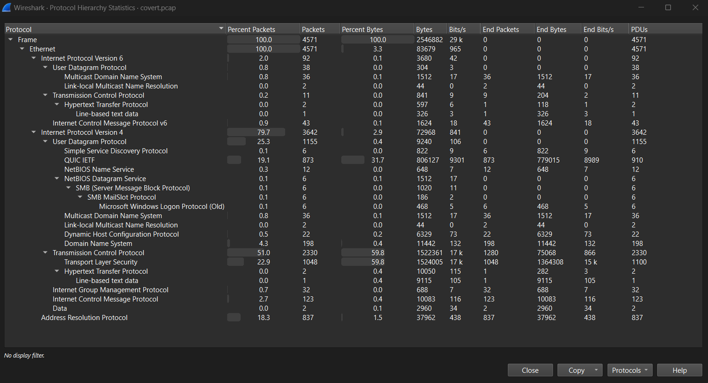Collapse SMB (Server Message Block Protocol) node
708x383 pixels.
coord(68,188)
